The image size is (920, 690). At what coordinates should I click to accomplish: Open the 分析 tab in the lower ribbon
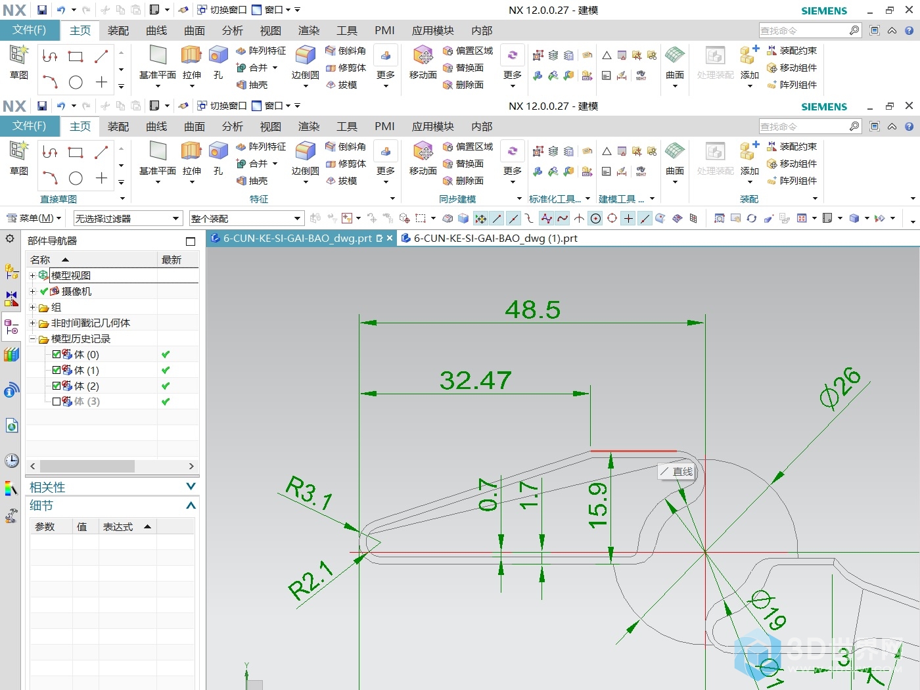(232, 126)
